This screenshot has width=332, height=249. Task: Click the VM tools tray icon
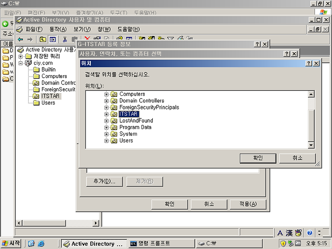tap(298, 243)
